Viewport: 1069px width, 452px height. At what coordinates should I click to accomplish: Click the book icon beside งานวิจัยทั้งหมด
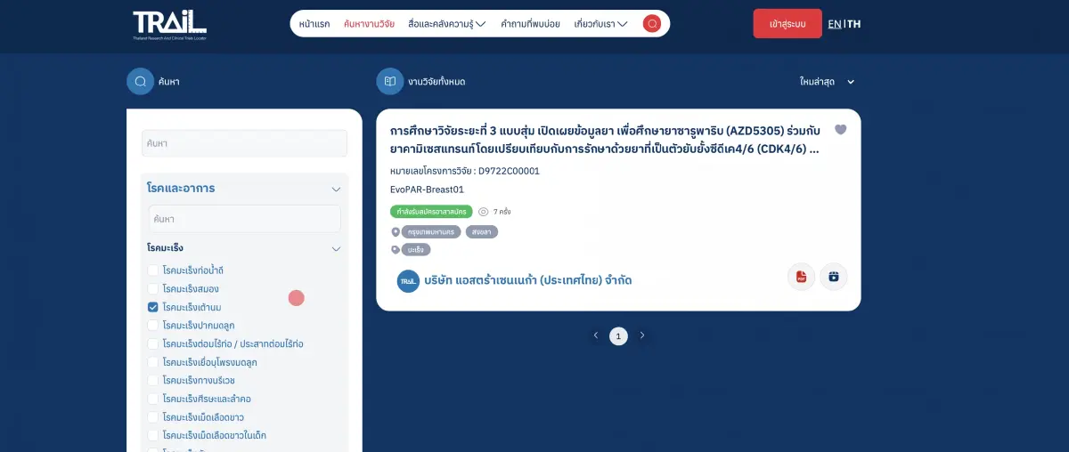(x=389, y=81)
